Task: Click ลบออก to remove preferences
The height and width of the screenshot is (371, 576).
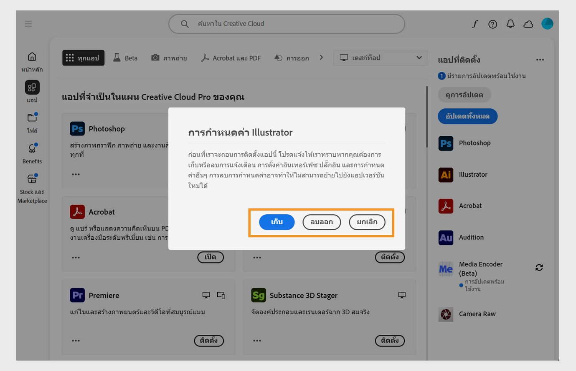Action: [322, 222]
